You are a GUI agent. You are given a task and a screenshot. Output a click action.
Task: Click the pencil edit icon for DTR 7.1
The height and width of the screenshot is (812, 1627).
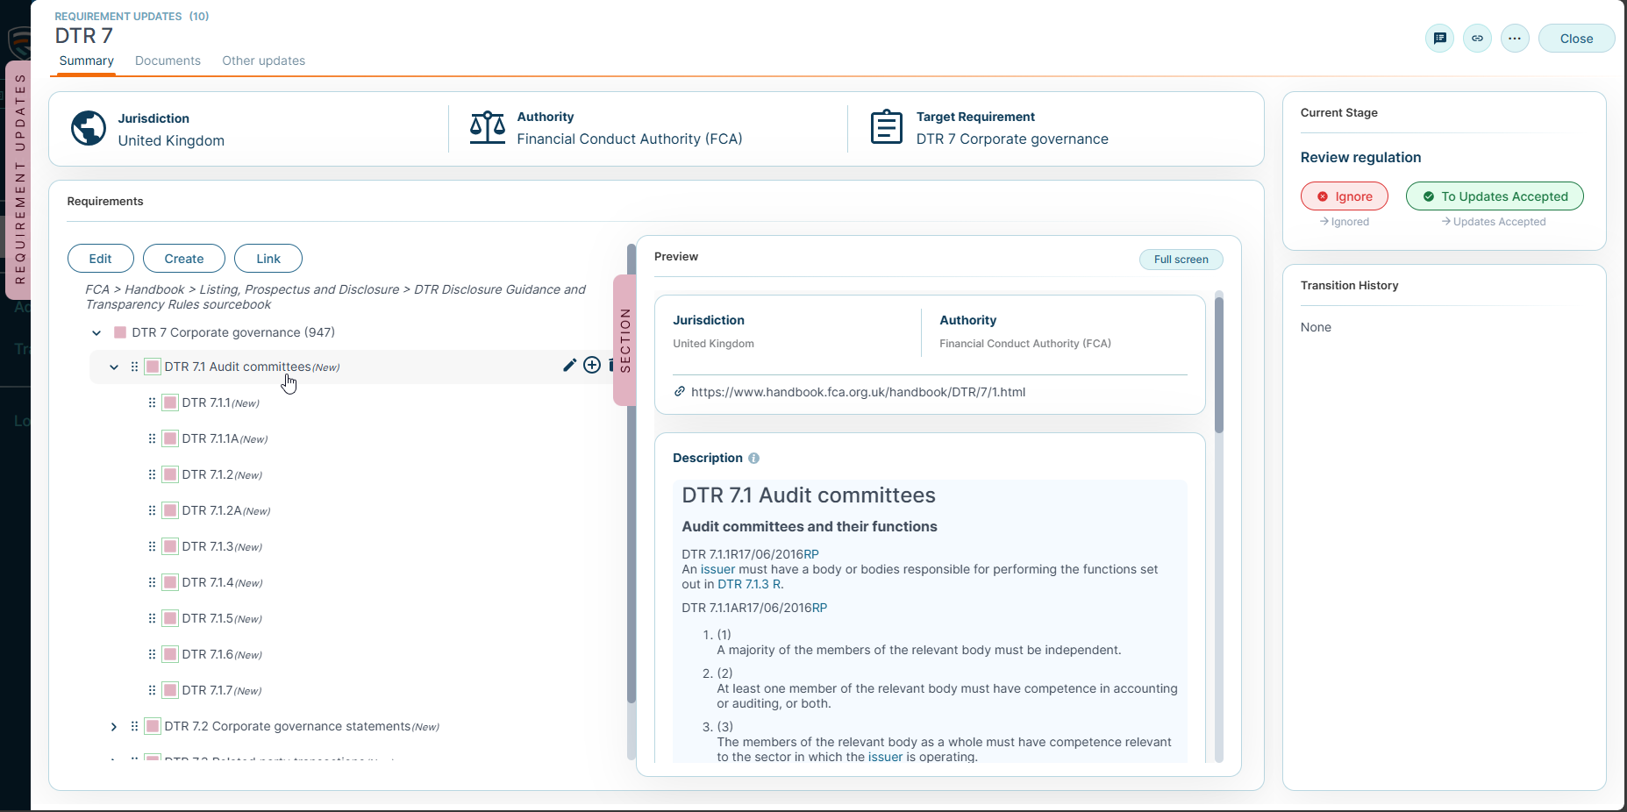point(569,366)
